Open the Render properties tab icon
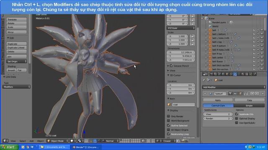Viewport: 268px width, 150px height. [x=211, y=74]
